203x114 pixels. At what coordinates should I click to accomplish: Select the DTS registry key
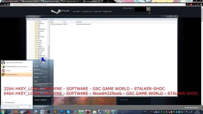click(x=38, y=27)
